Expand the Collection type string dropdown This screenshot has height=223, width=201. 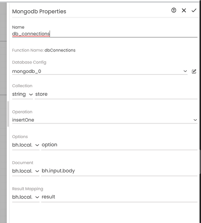[22, 94]
